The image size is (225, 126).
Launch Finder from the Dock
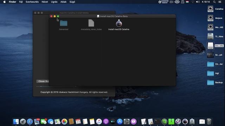click(x=16, y=121)
